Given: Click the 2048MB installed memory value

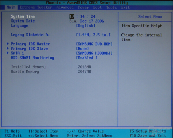Looking at the screenshot, I should click(85, 67).
